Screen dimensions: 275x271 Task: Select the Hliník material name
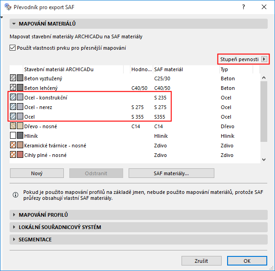[31, 136]
